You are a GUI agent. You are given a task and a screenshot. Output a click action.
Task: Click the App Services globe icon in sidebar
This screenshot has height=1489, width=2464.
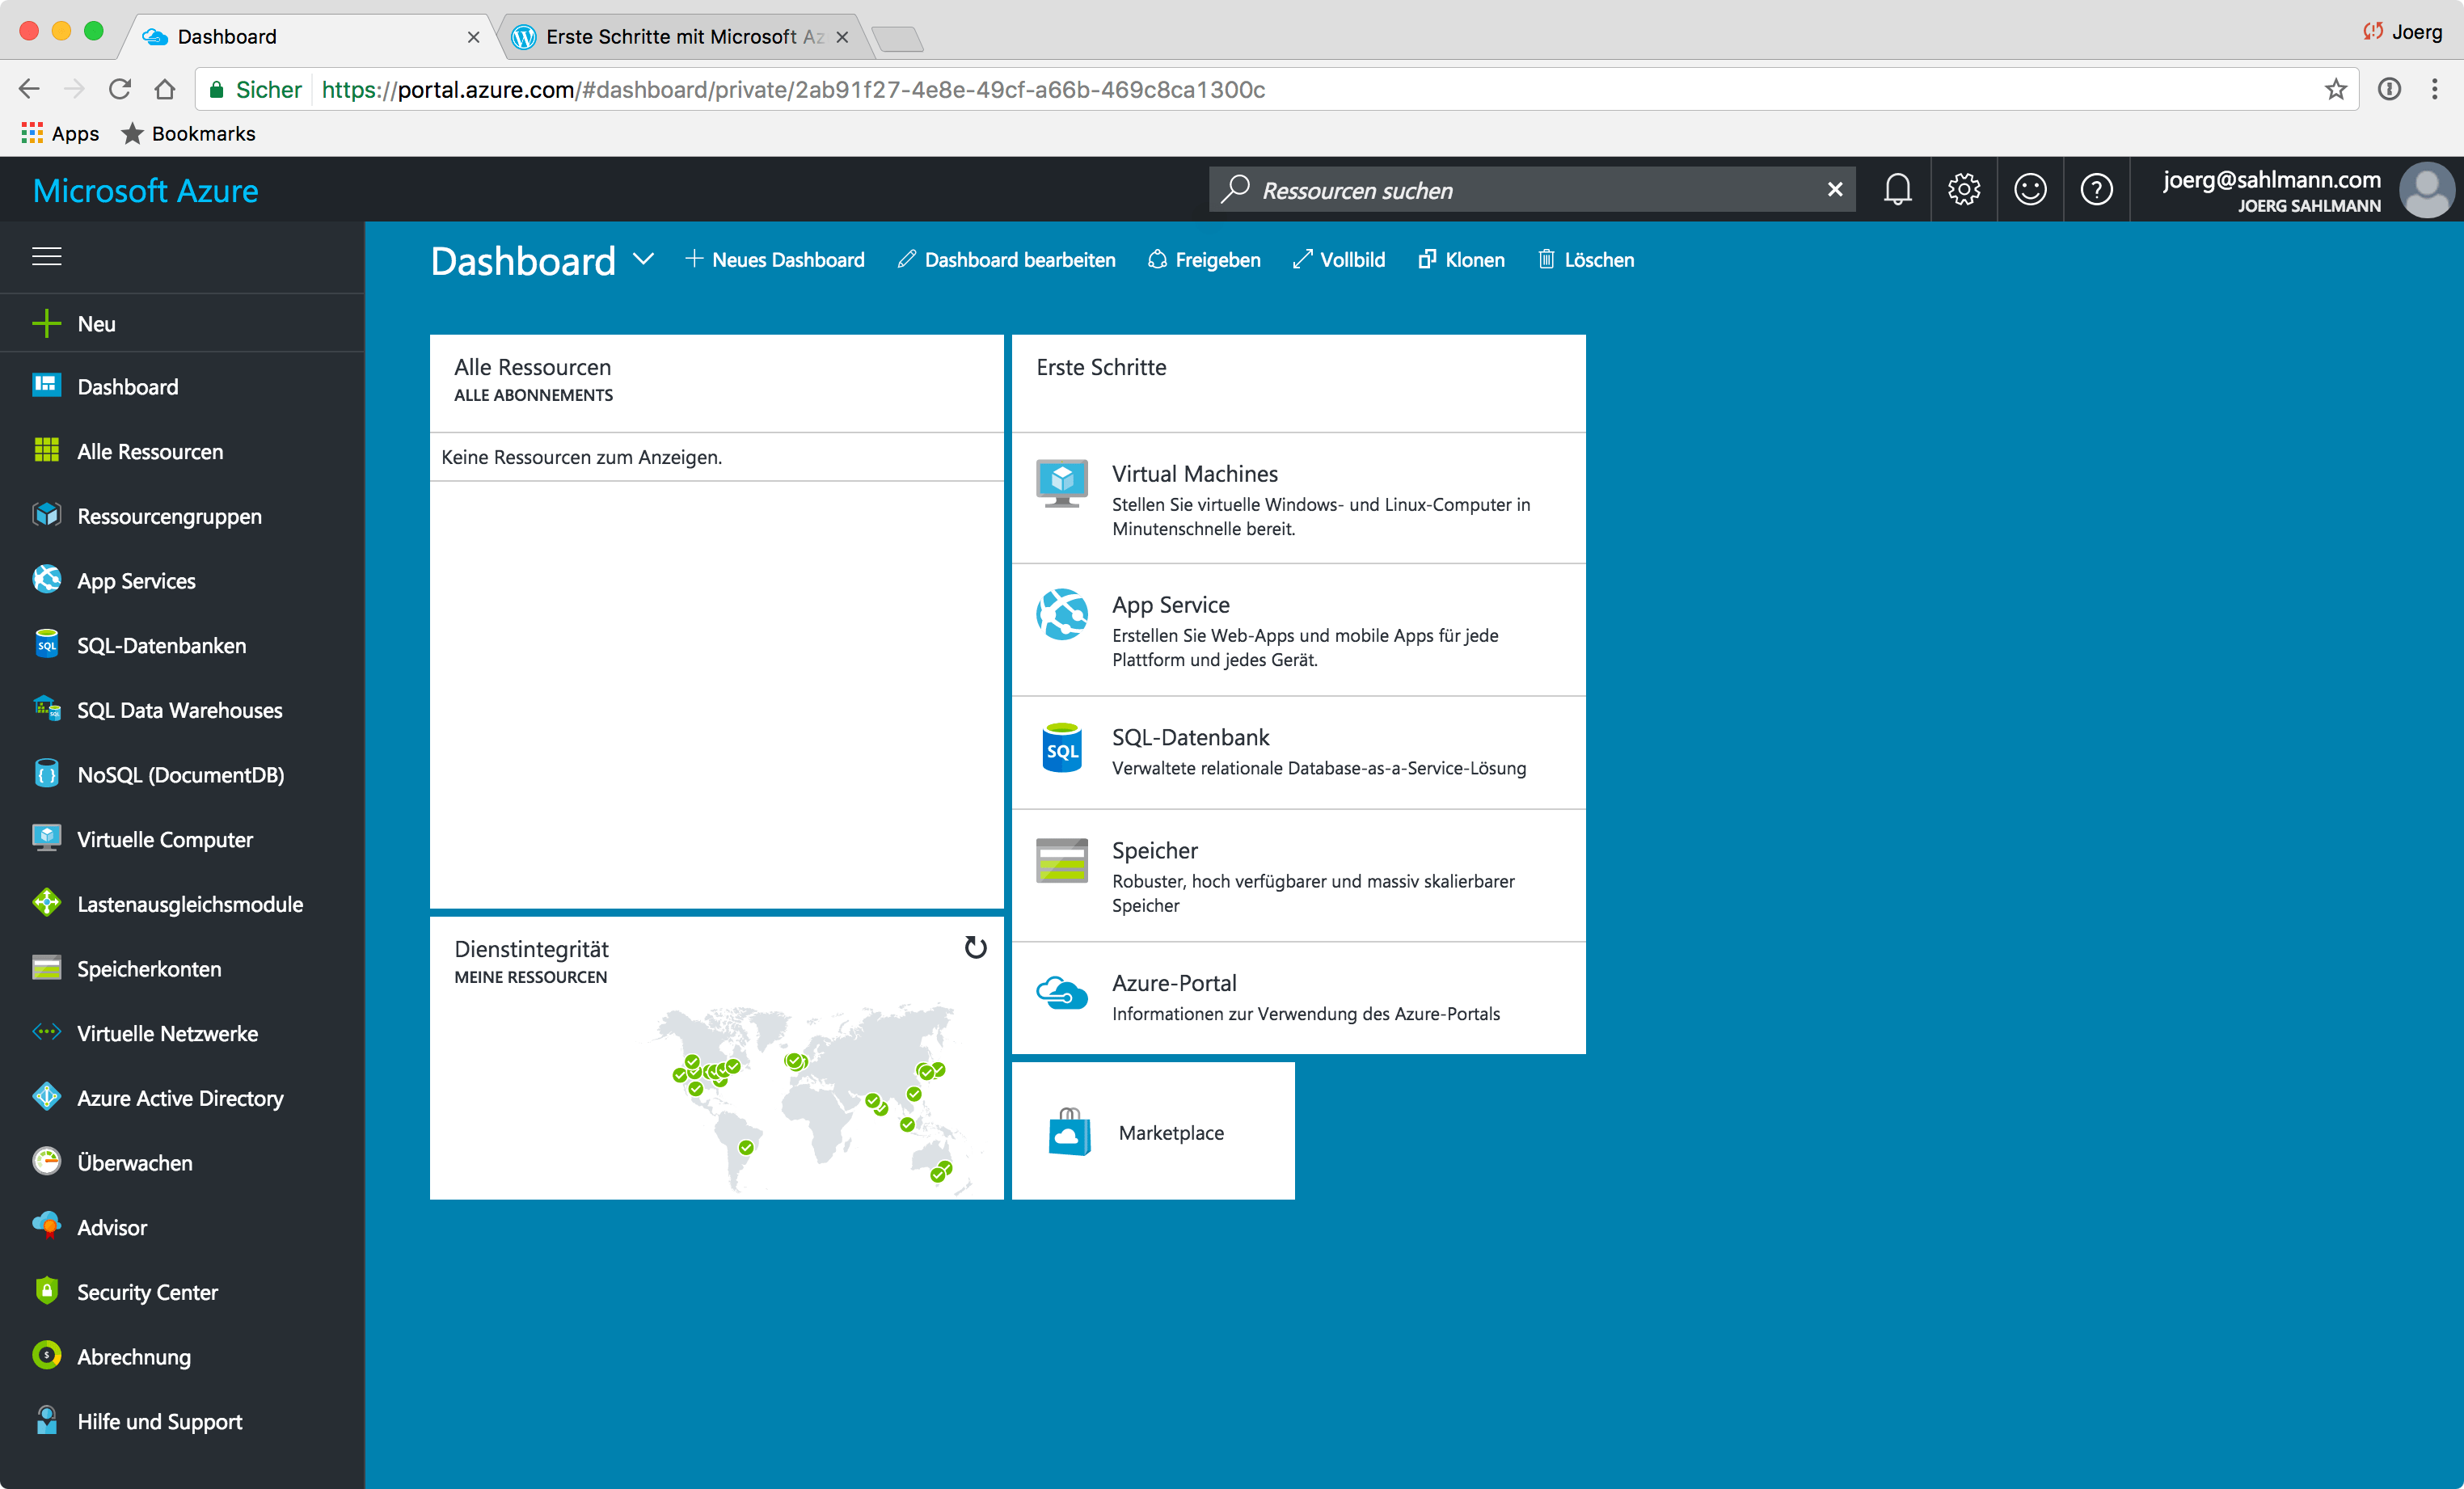click(x=46, y=580)
